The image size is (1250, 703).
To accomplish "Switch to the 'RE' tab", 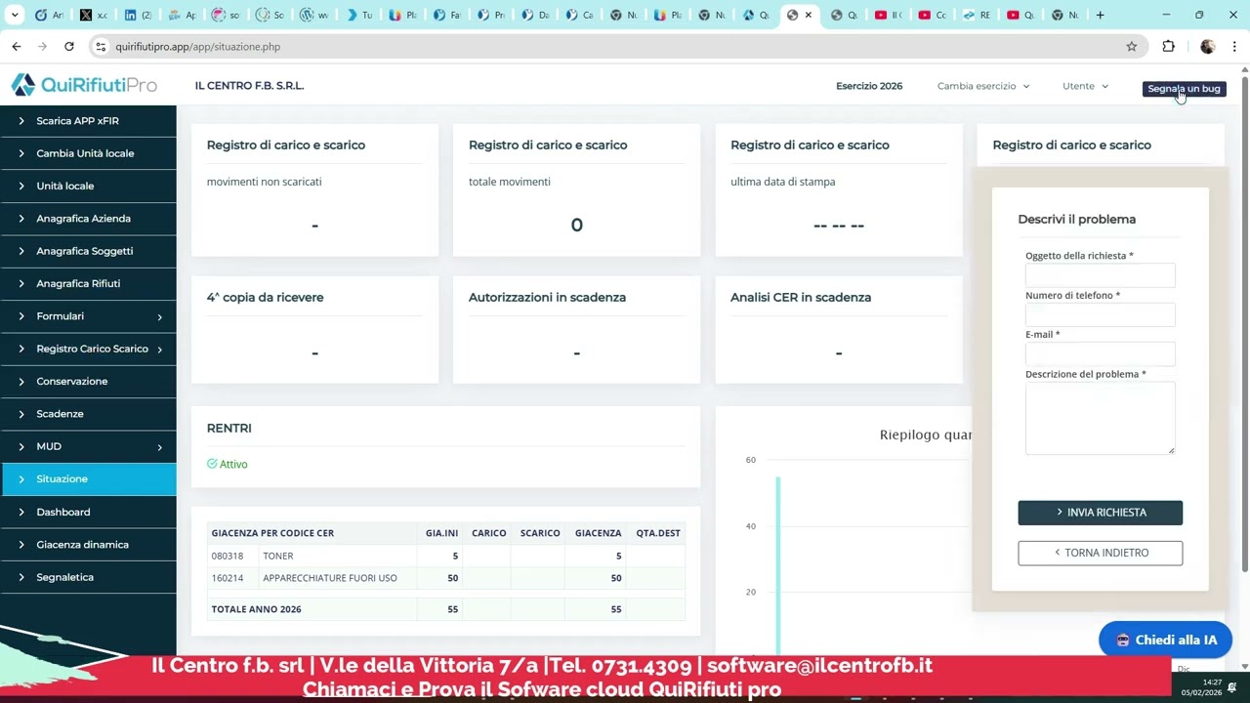I will coord(977,15).
